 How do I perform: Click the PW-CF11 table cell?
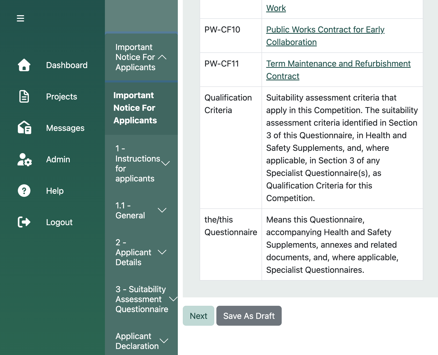pyautogui.click(x=231, y=70)
